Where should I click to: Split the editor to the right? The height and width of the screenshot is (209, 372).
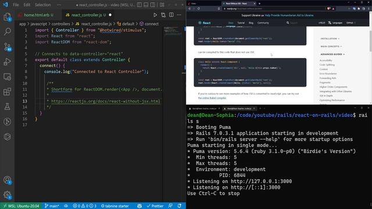171,15
